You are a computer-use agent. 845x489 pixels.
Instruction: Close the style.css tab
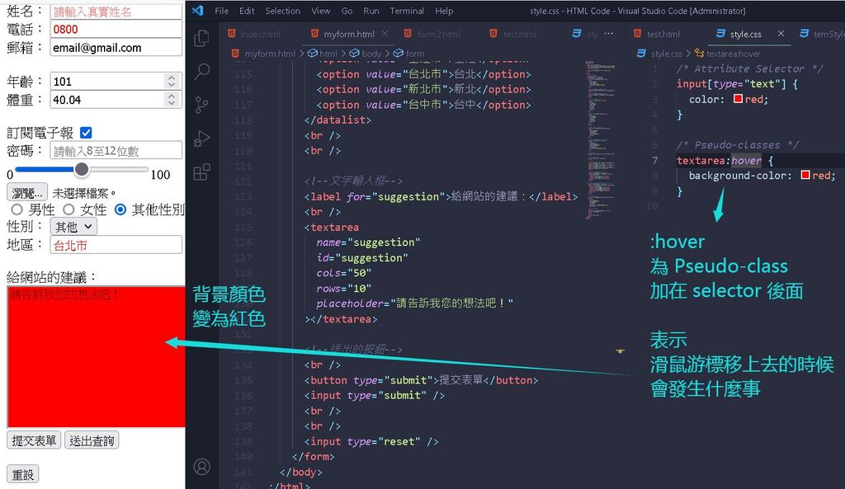[x=781, y=33]
